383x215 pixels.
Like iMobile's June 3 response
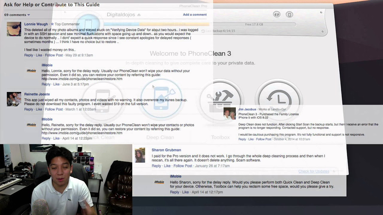[56, 84]
